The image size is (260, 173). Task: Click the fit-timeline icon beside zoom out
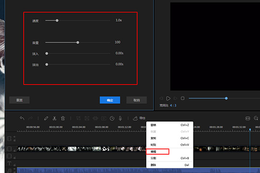pyautogui.click(x=248, y=118)
